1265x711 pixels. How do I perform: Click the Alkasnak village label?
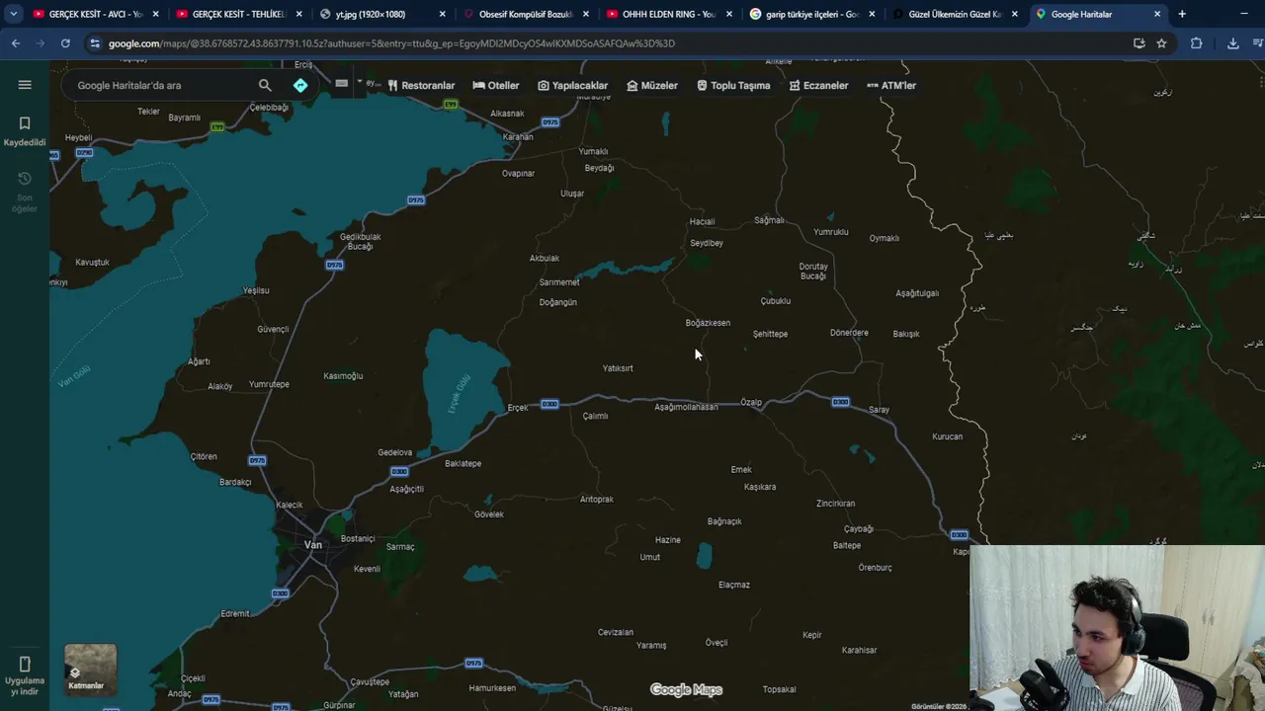tap(507, 114)
